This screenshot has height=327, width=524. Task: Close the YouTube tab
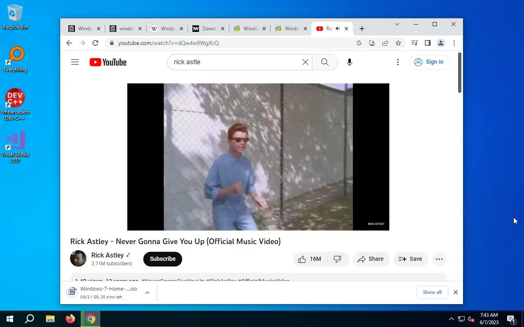(347, 29)
